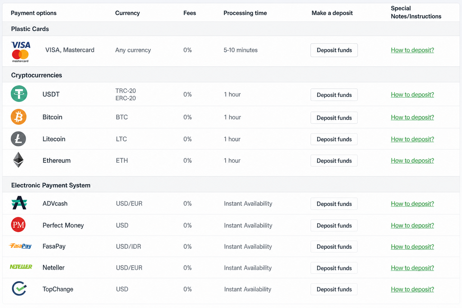This screenshot has width=462, height=308.
Task: Deposit funds via Neteller
Action: click(334, 268)
